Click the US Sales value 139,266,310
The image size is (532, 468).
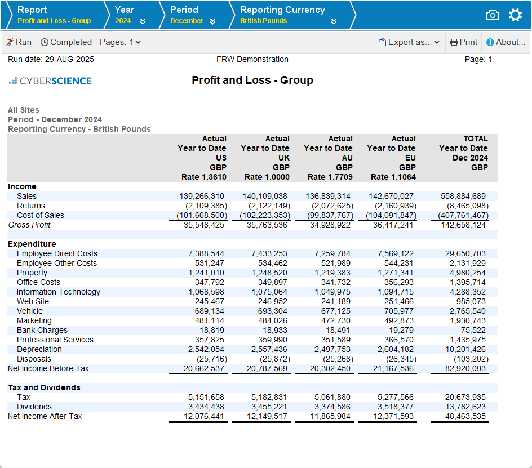[201, 196]
